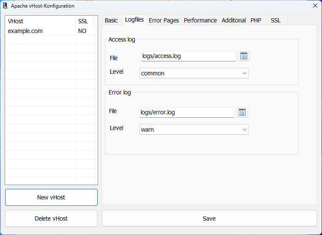Focus the error log file field
322x235 pixels.
coord(187,112)
